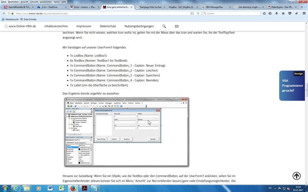
Task: Go back with the browser back arrow
Action: click(4, 13)
